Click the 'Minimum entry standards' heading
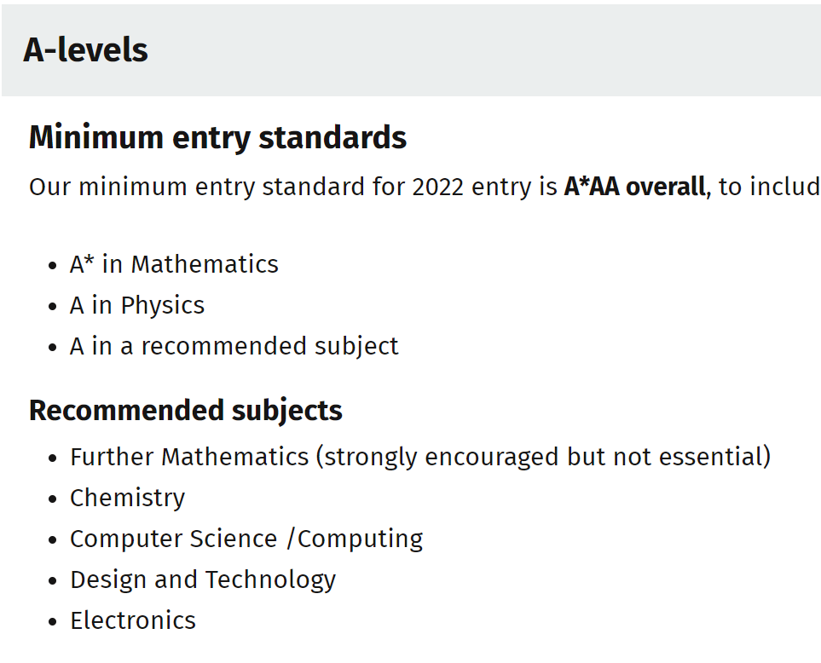Viewport: 821px width, 663px height. pyautogui.click(x=217, y=137)
